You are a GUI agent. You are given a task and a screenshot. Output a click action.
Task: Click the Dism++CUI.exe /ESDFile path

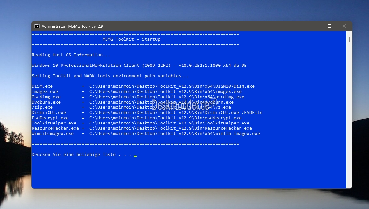176,112
